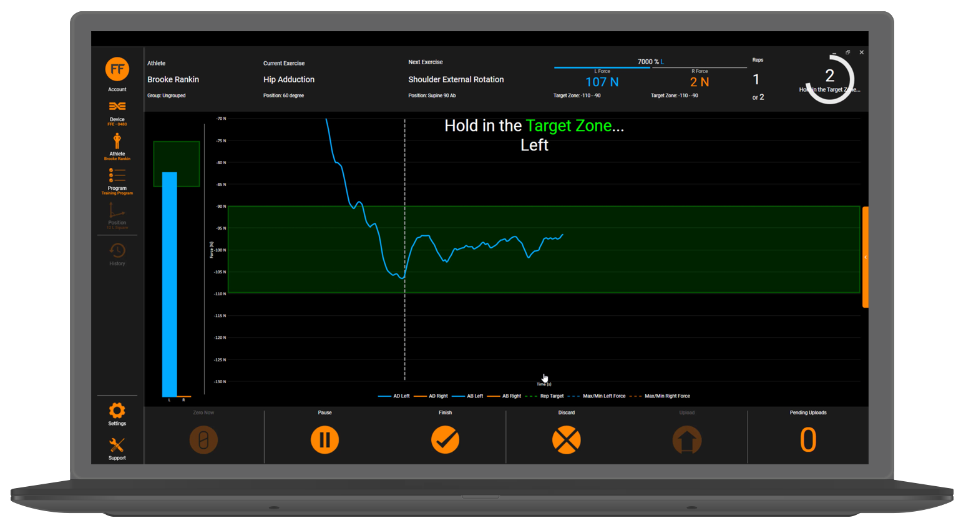Viewport: 966px width, 528px height.
Task: Toggle the AB Left series in the legend
Action: click(x=467, y=396)
